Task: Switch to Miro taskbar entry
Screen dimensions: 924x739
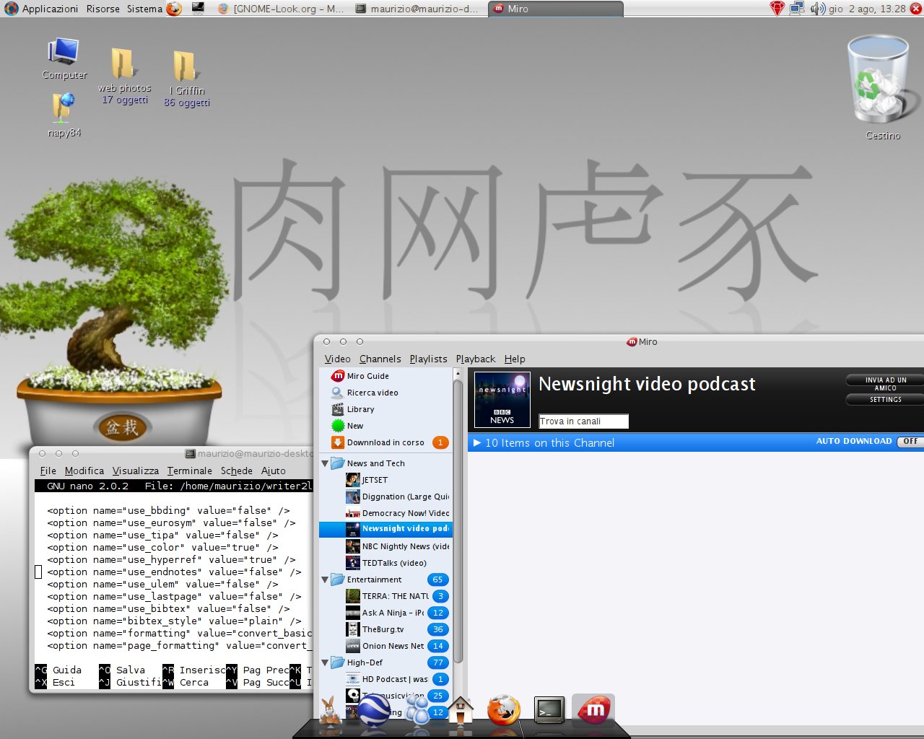Action: [556, 9]
